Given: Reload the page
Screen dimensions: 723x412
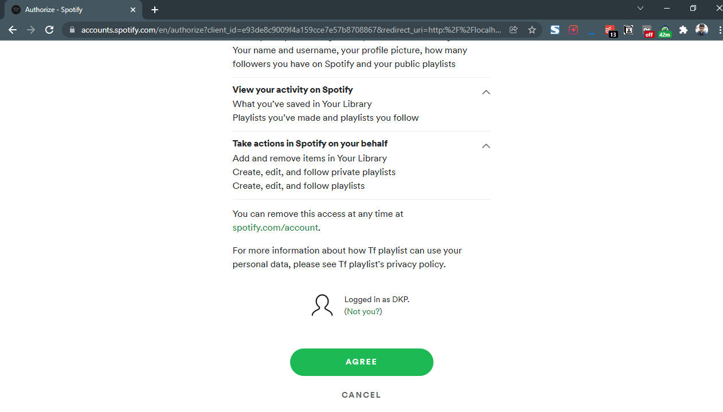Looking at the screenshot, I should (x=49, y=30).
